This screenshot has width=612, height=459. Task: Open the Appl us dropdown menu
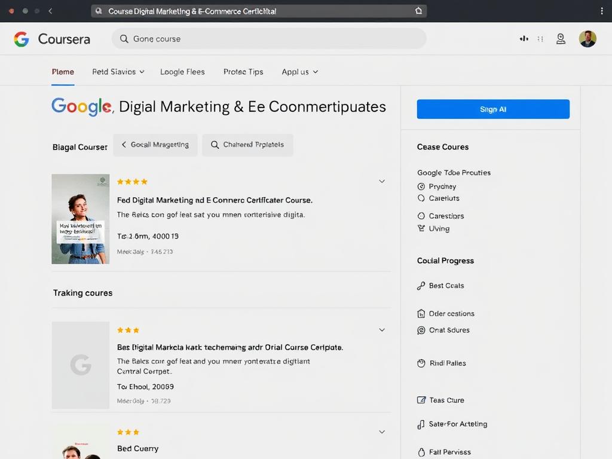pyautogui.click(x=300, y=72)
